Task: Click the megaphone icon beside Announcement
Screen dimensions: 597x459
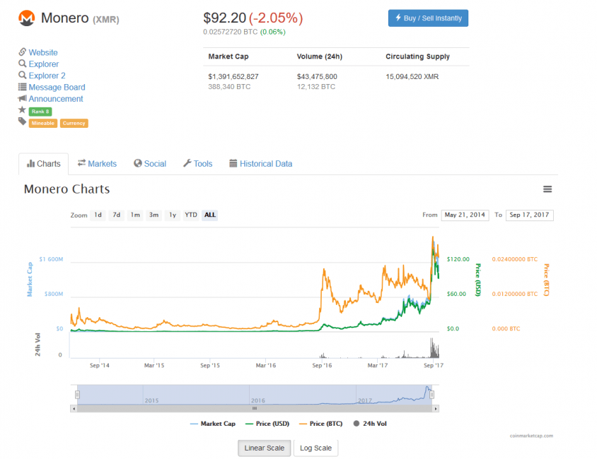Action: [23, 98]
